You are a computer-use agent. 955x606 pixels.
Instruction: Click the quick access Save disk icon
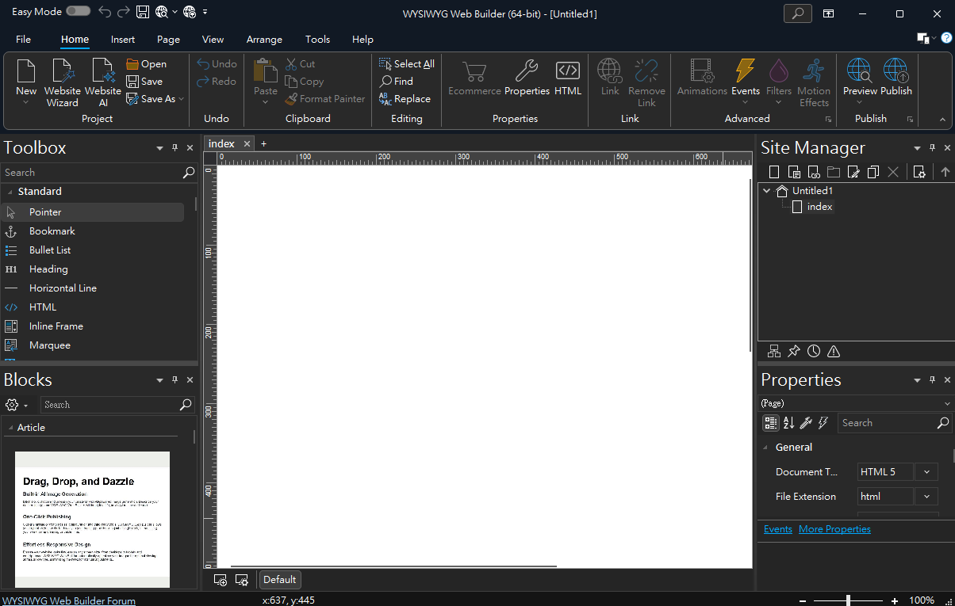point(143,12)
